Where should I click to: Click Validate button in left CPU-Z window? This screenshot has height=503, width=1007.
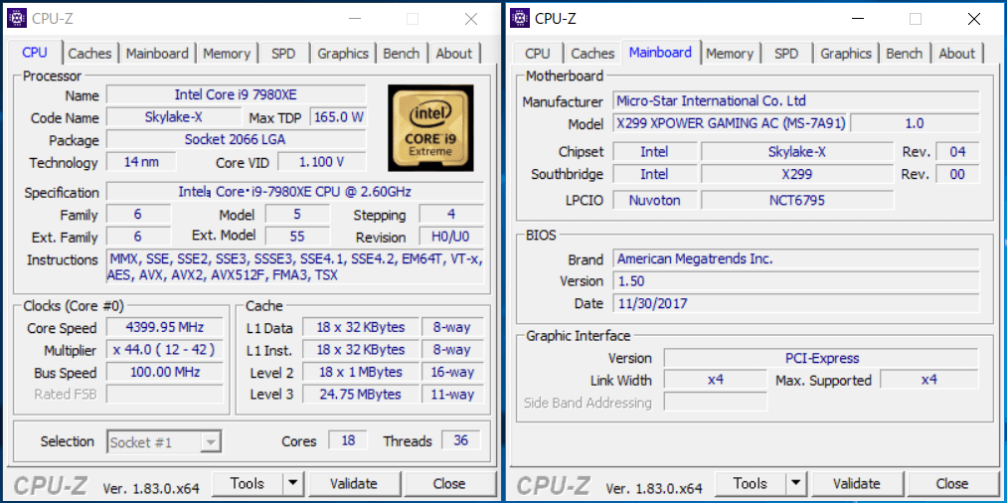pos(354,483)
